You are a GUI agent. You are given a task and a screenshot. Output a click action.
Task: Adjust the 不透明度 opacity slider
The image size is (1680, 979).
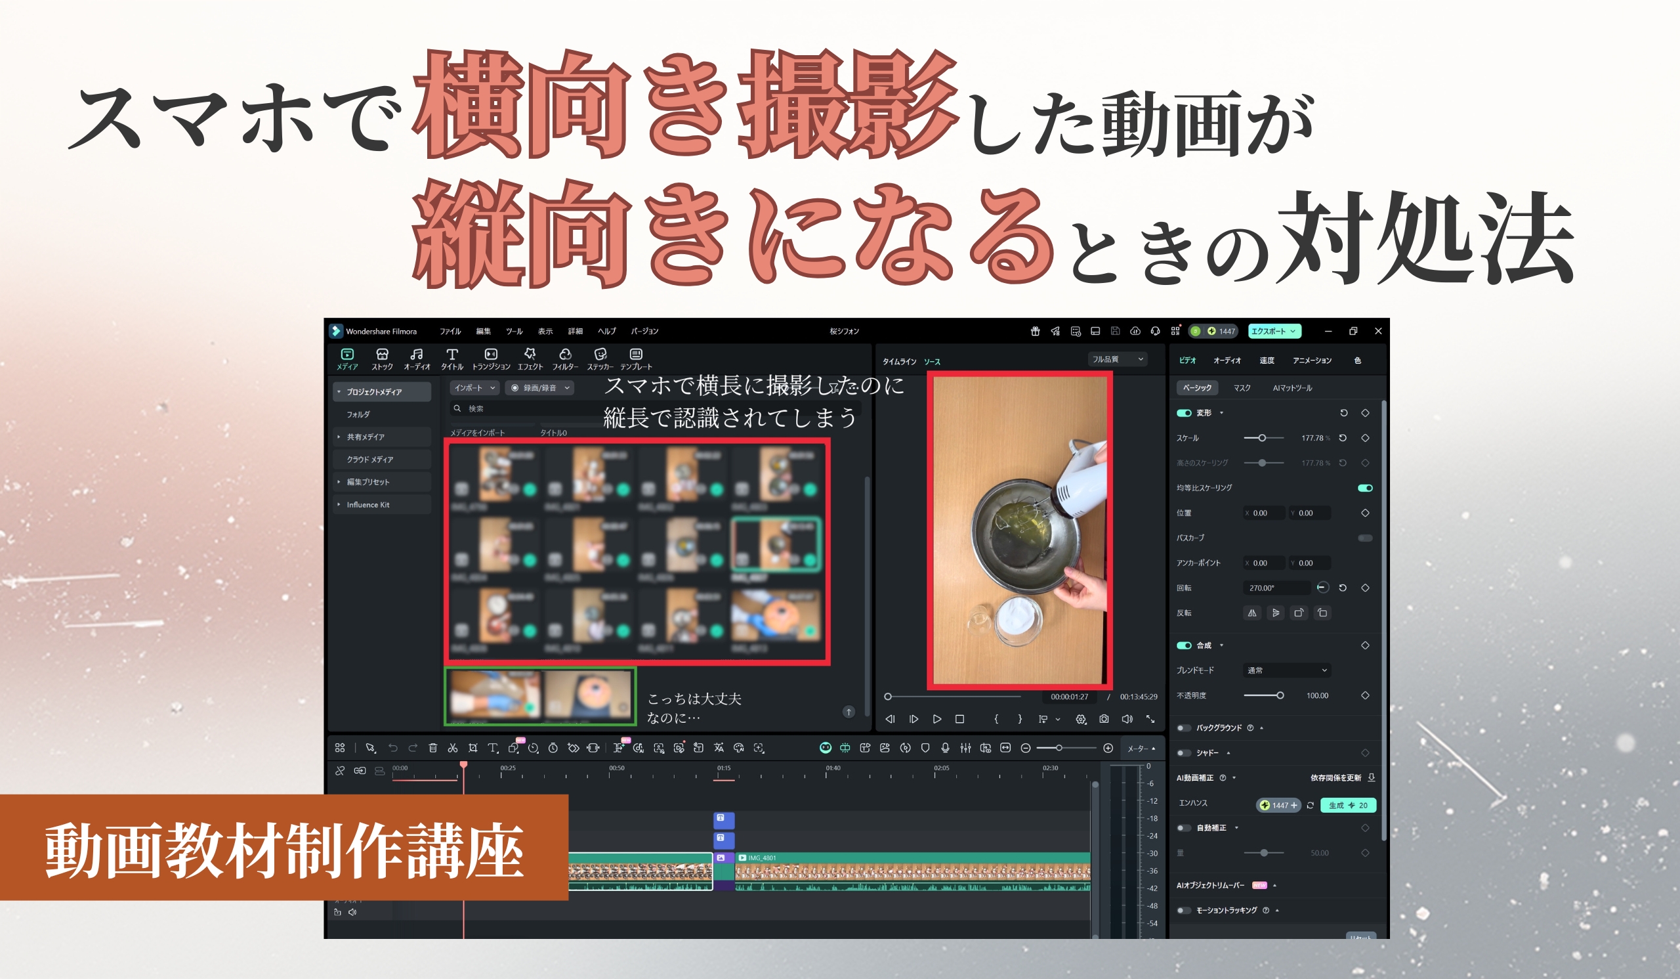[x=1280, y=695]
